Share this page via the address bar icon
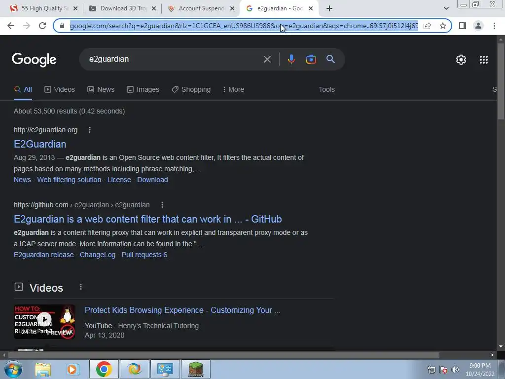Image resolution: width=505 pixels, height=379 pixels. [x=428, y=26]
